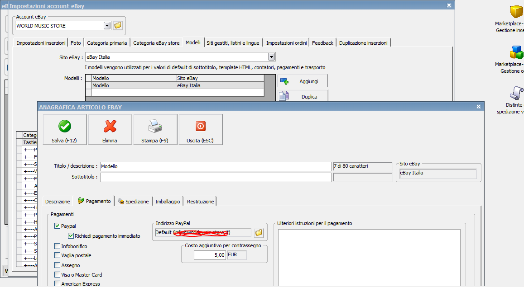The height and width of the screenshot is (287, 524).
Task: Uncheck the Paypal payment checkbox
Action: (57, 226)
